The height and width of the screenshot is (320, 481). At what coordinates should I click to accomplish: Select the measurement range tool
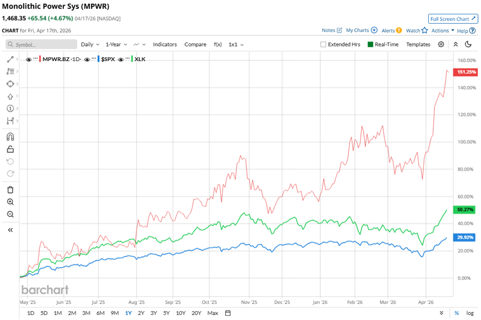pos(10,121)
